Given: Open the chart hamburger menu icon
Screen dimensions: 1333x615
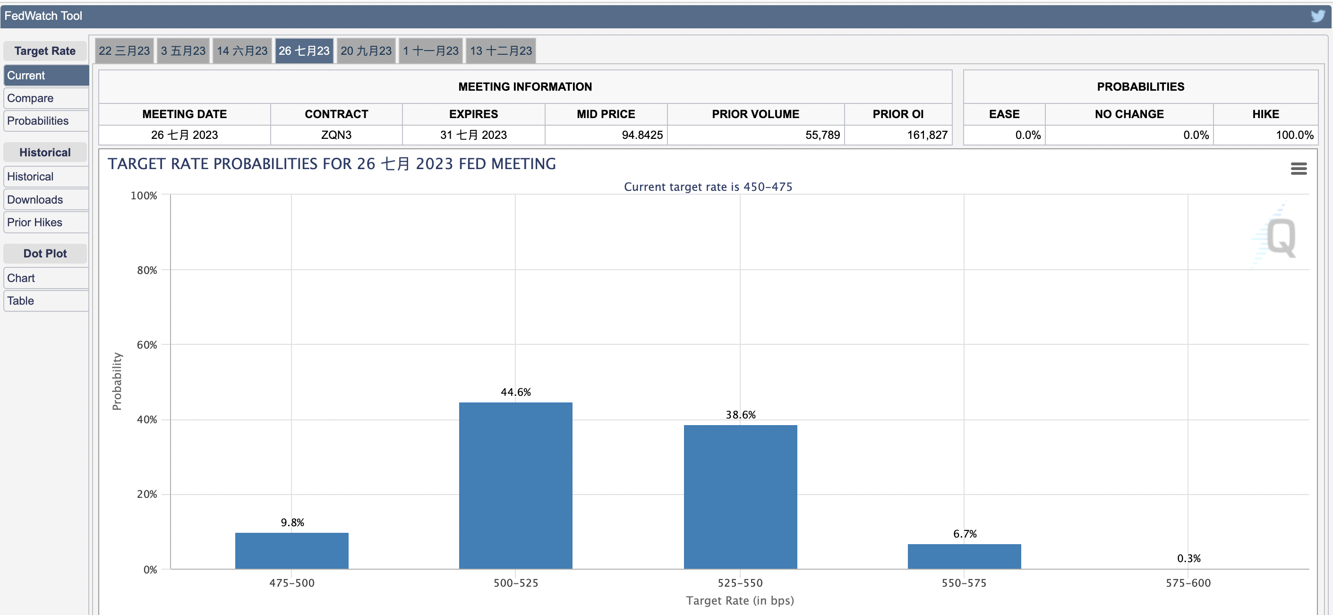Looking at the screenshot, I should pyautogui.click(x=1299, y=169).
